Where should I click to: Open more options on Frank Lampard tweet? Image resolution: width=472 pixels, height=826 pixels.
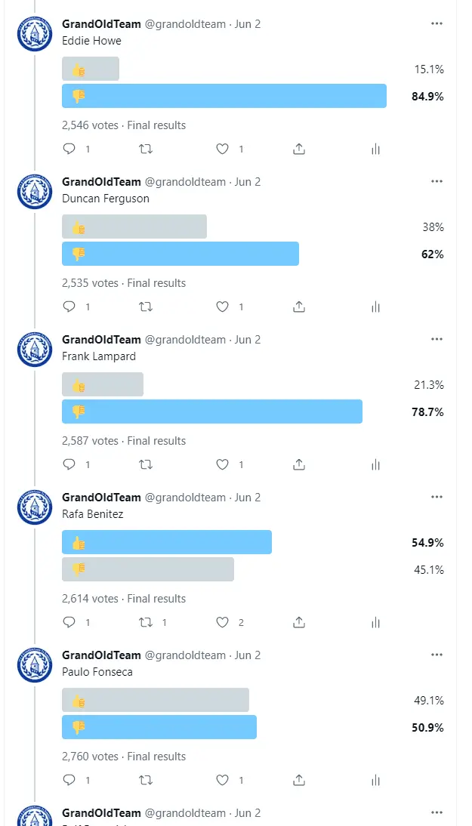coord(437,339)
